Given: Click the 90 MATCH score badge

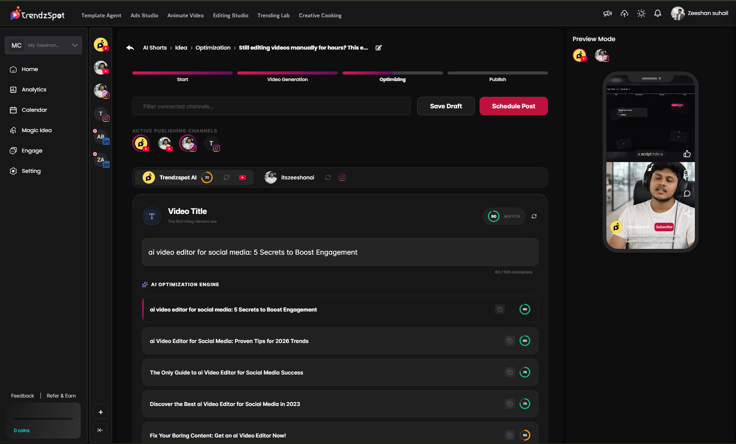Looking at the screenshot, I should pyautogui.click(x=504, y=216).
